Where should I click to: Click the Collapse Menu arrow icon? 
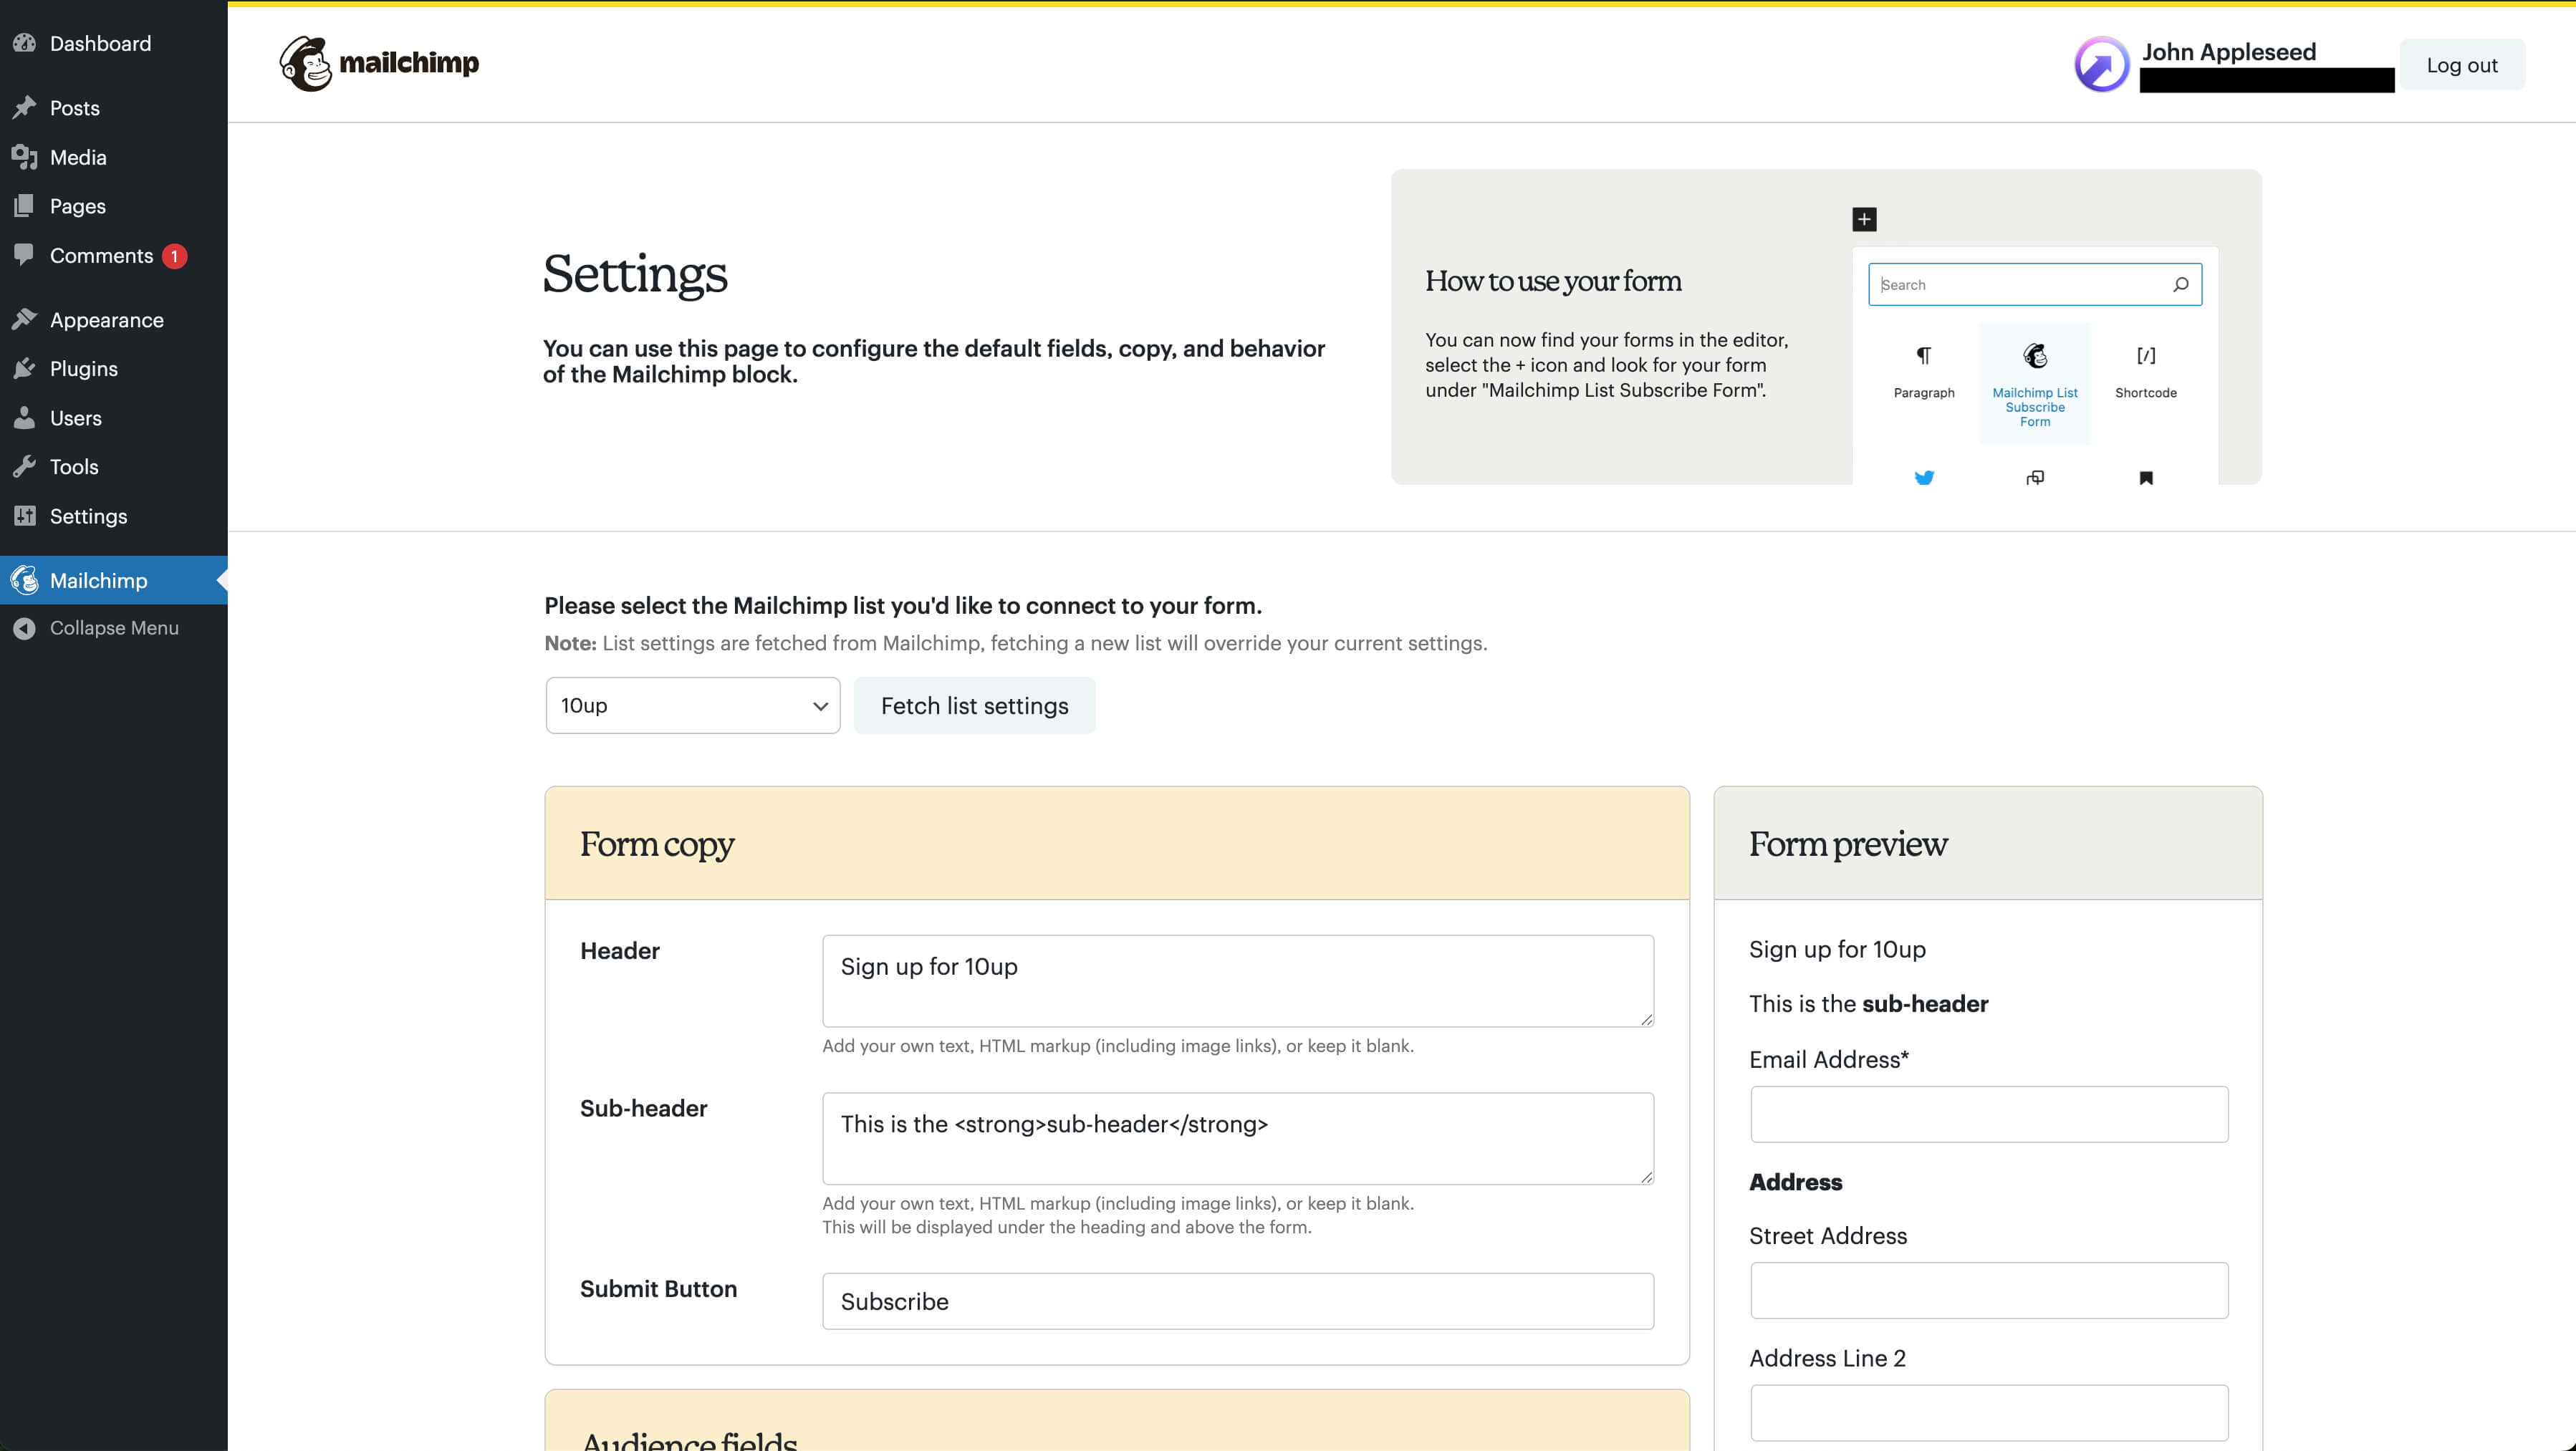pyautogui.click(x=24, y=628)
